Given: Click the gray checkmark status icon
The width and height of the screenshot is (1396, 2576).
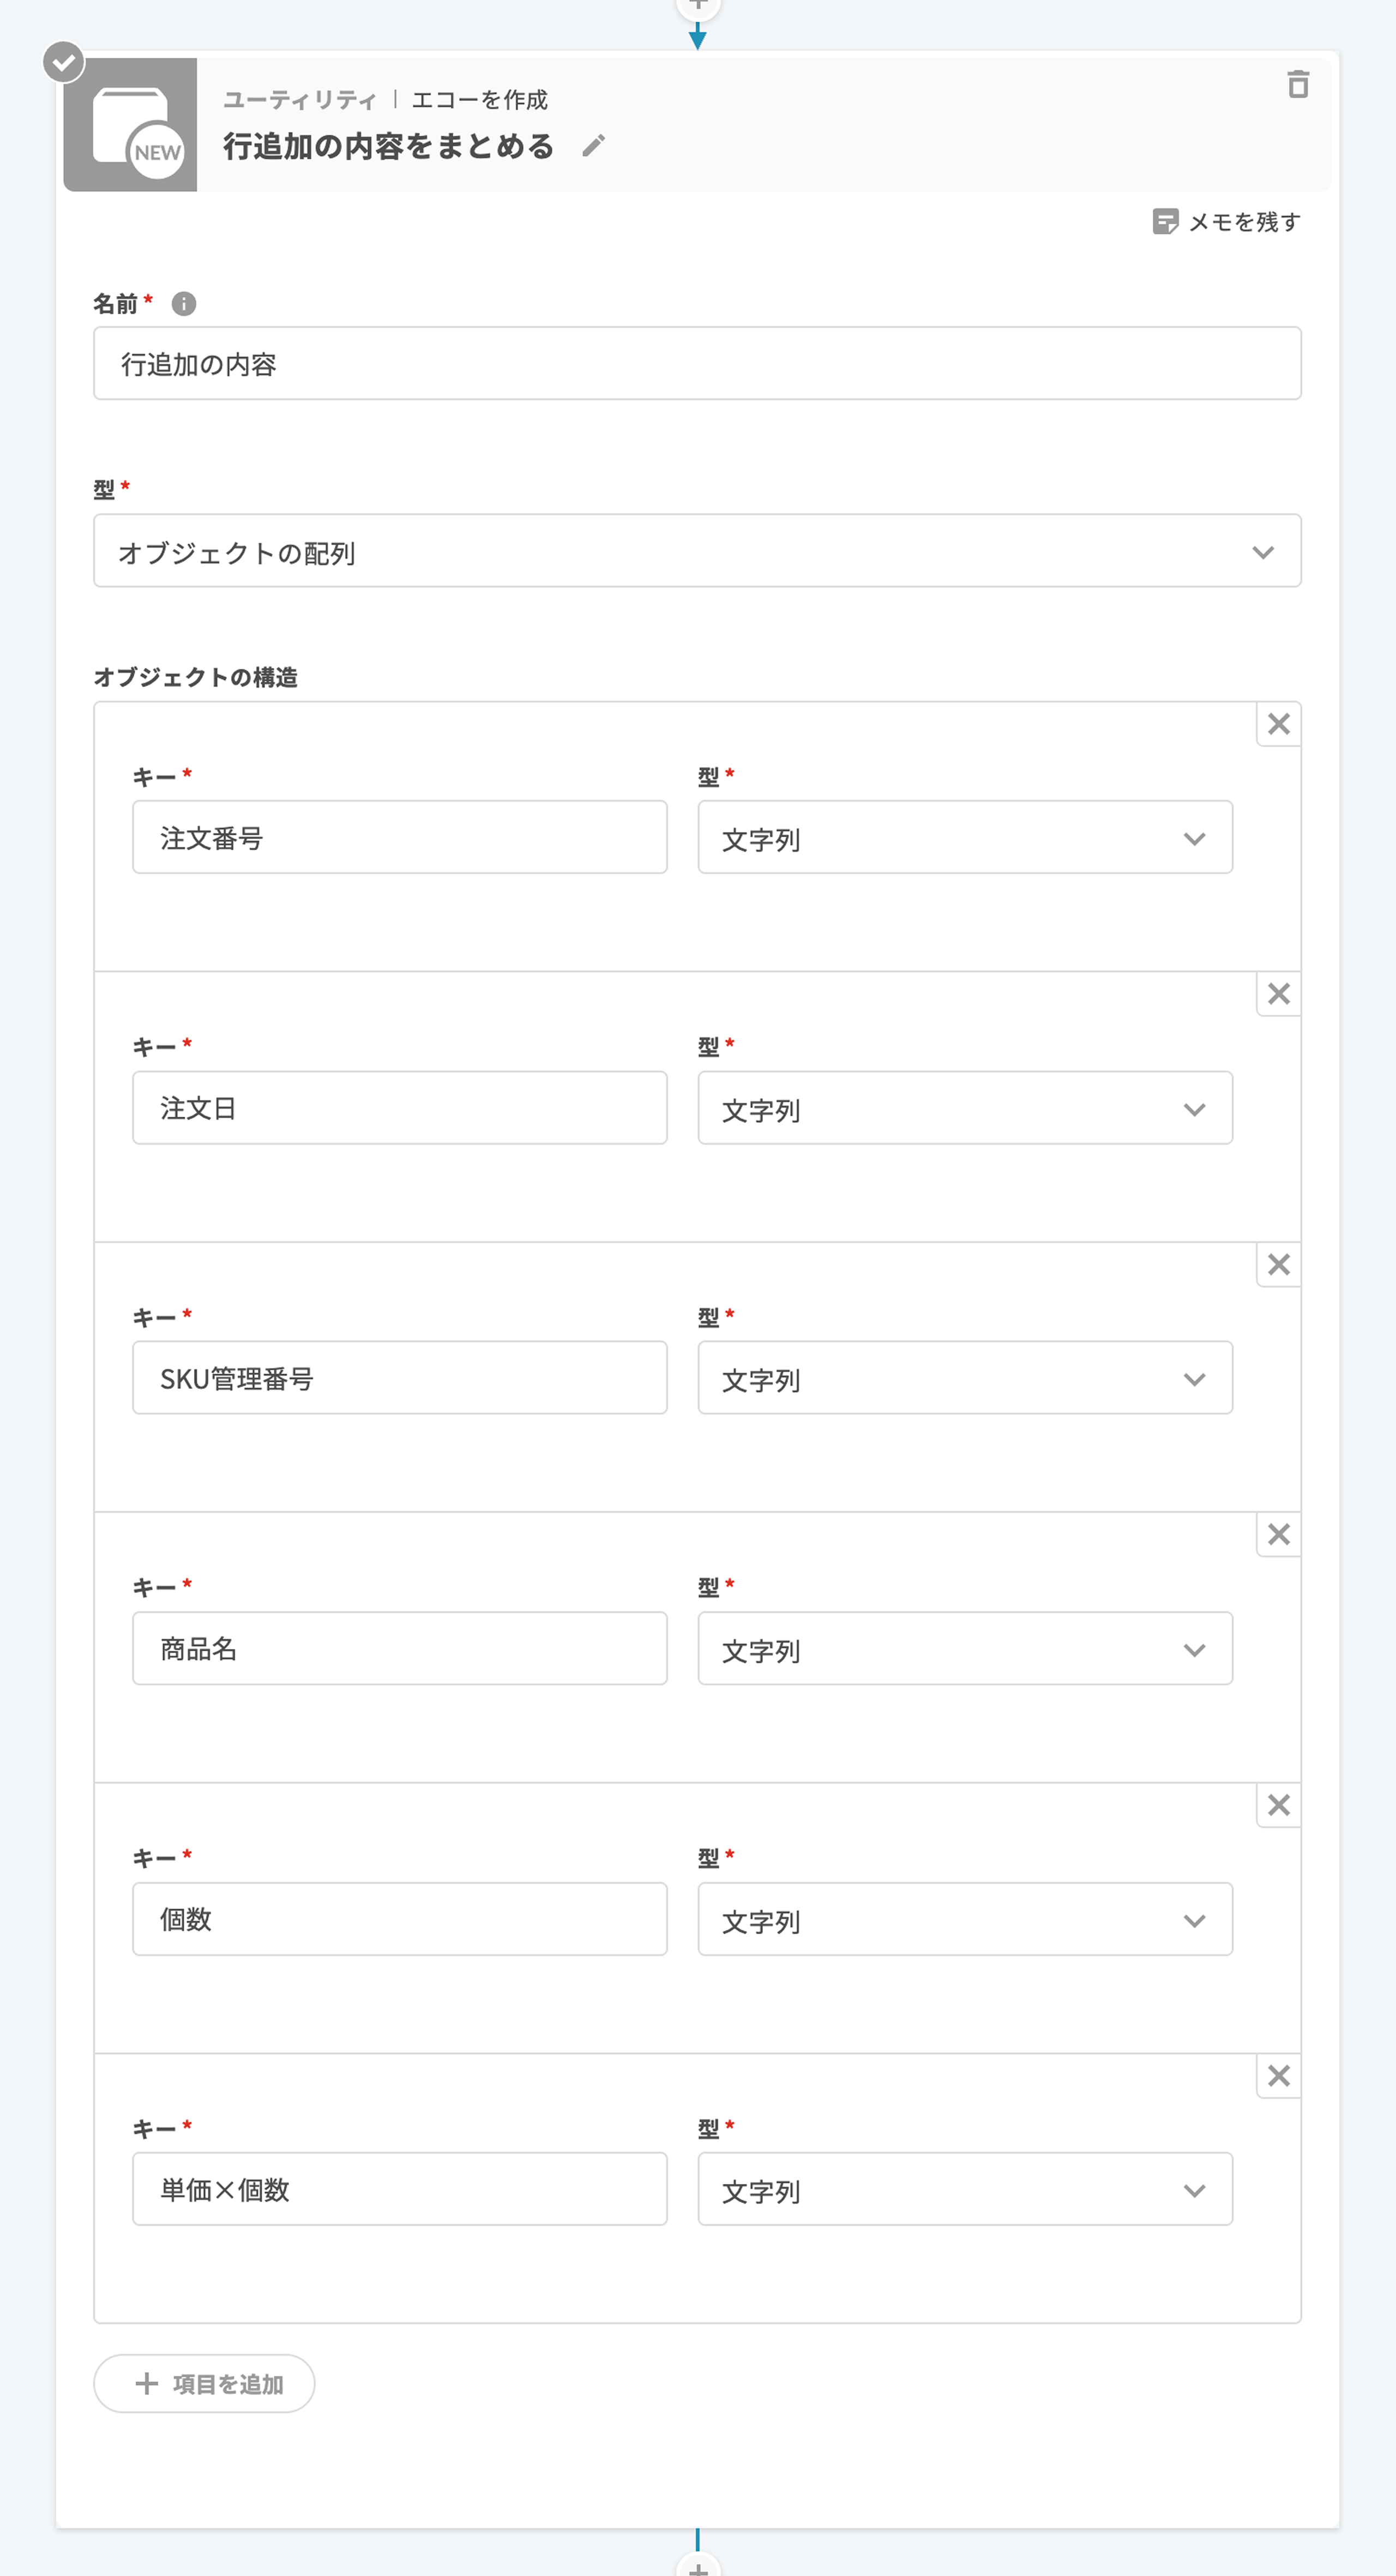Looking at the screenshot, I should coord(64,62).
